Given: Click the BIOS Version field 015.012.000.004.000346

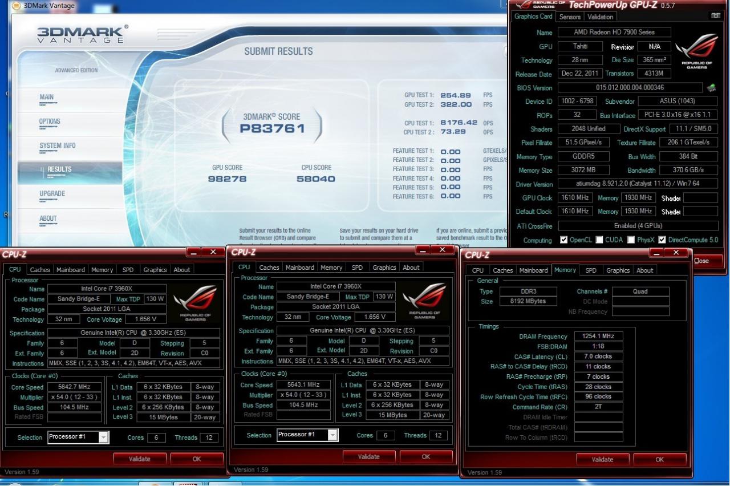Looking at the screenshot, I should pyautogui.click(x=630, y=88).
